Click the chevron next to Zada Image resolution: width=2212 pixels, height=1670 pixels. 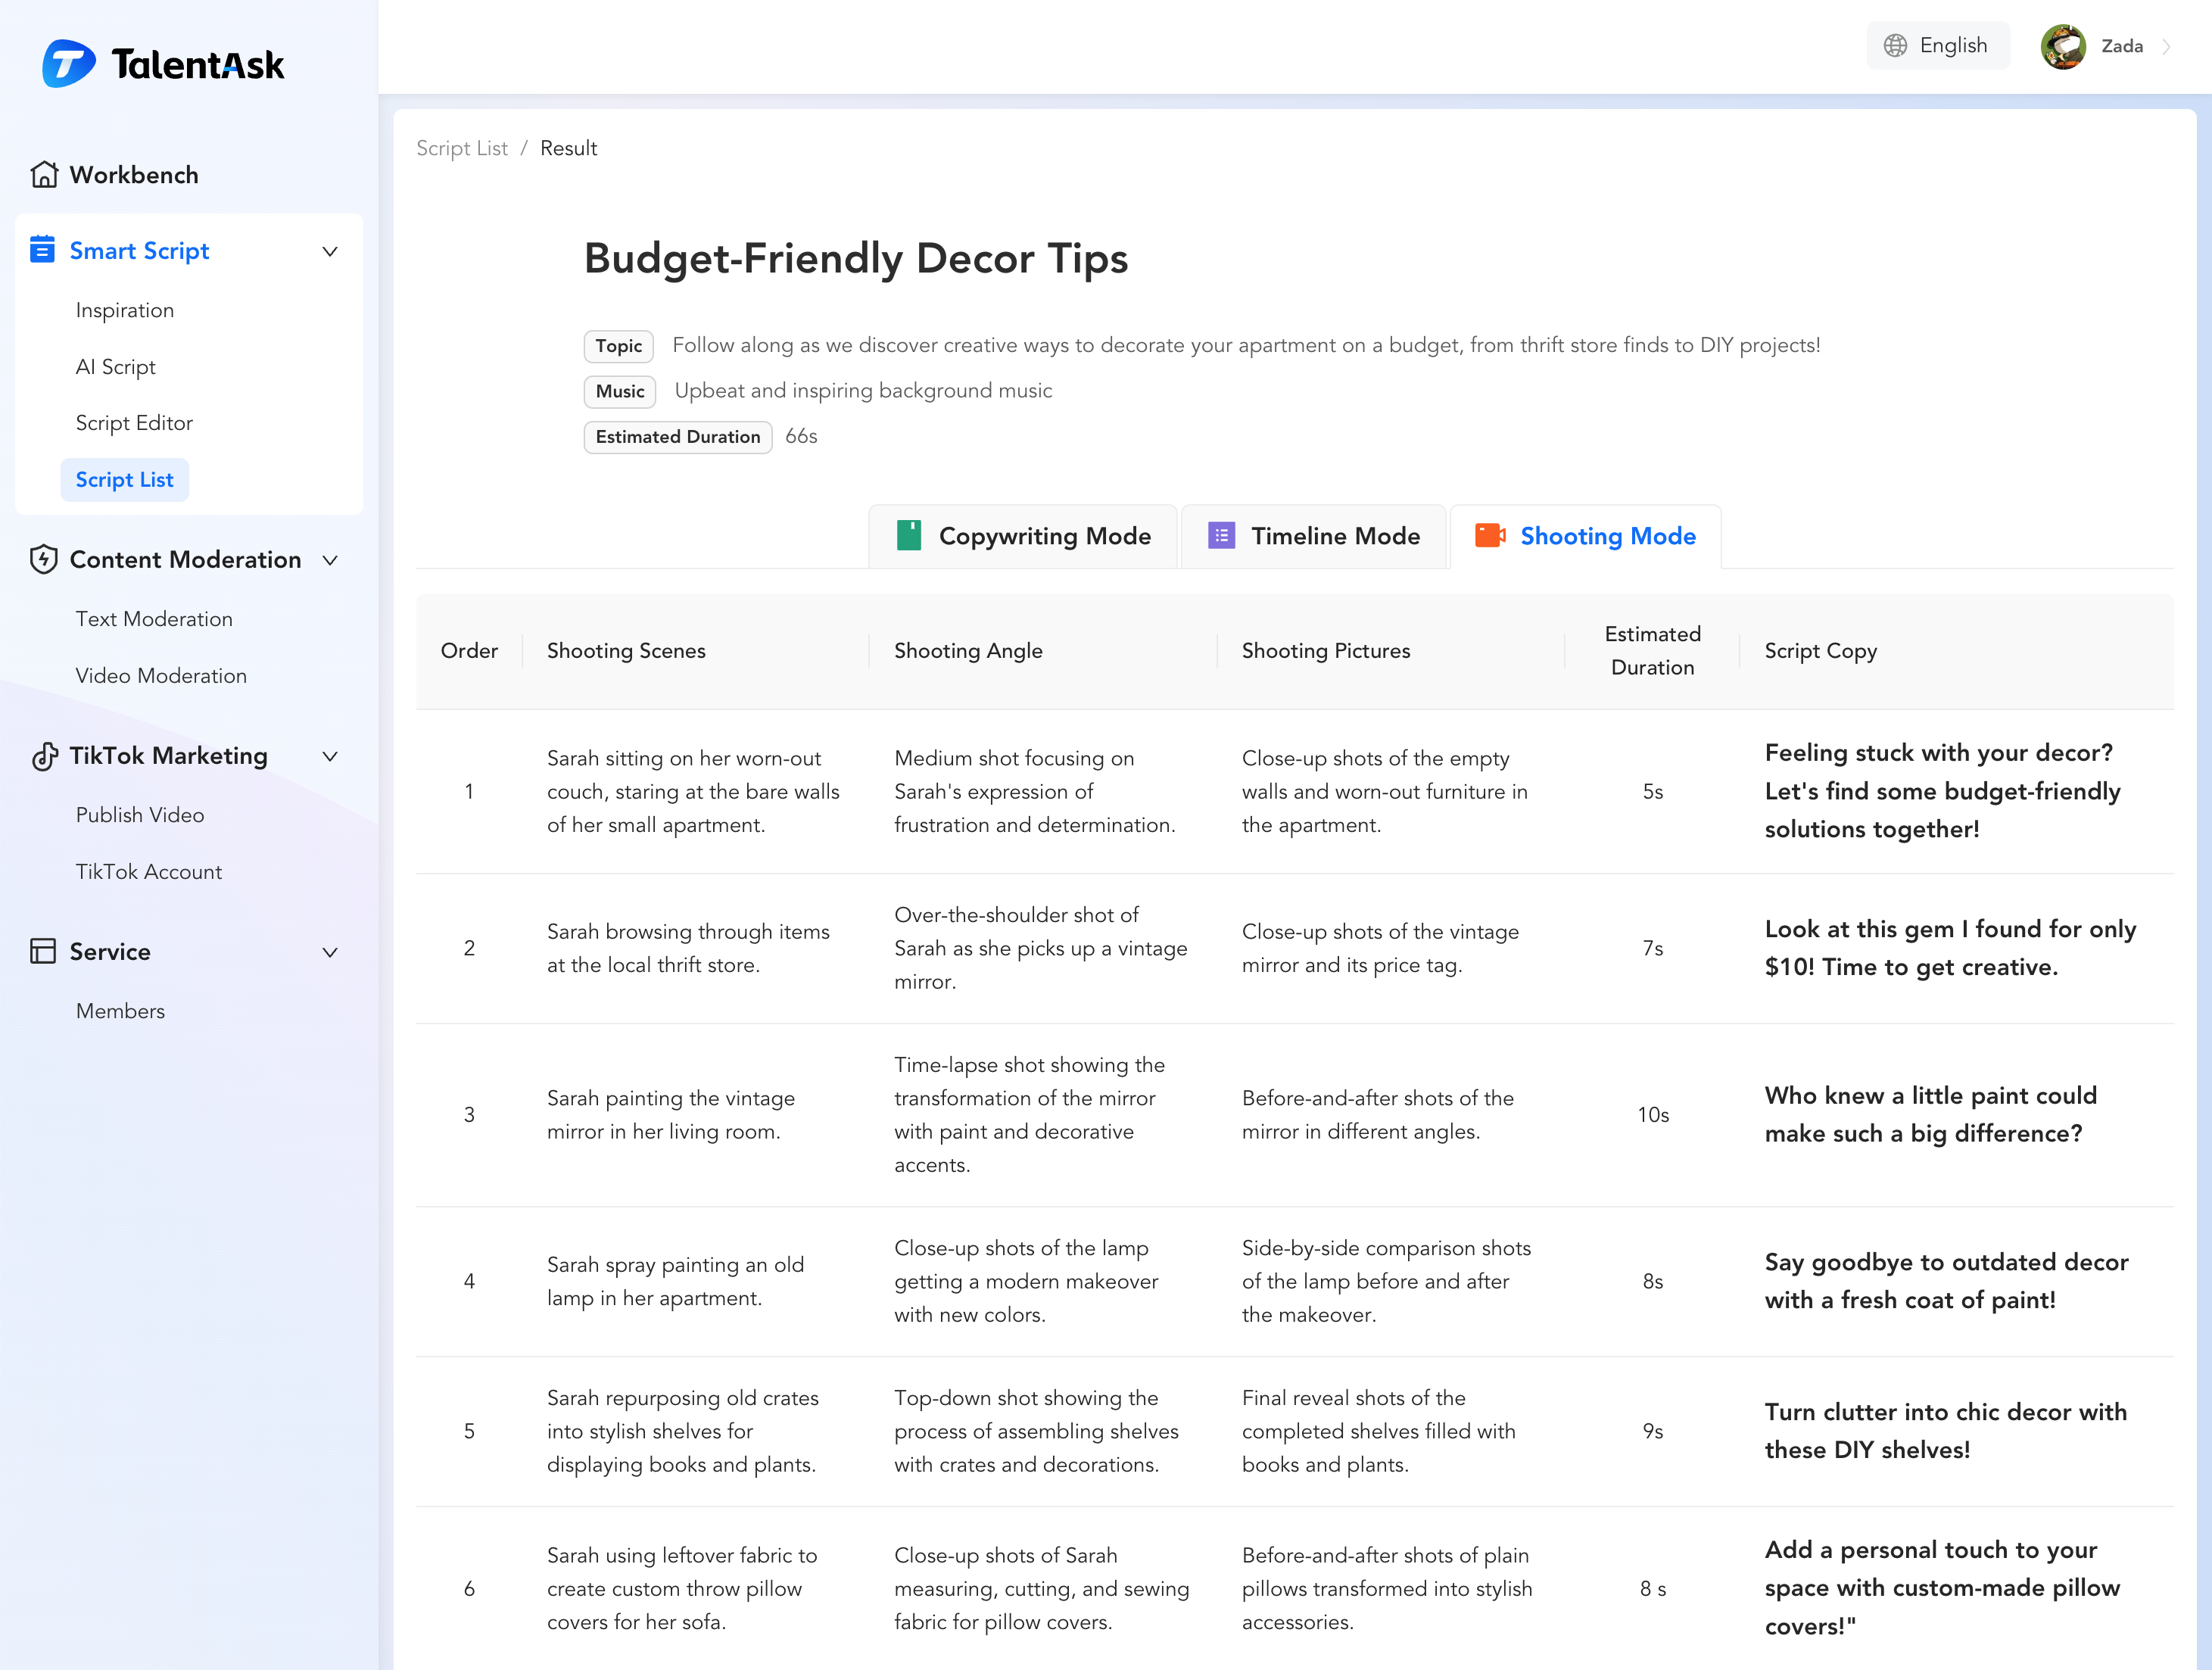pos(2167,47)
